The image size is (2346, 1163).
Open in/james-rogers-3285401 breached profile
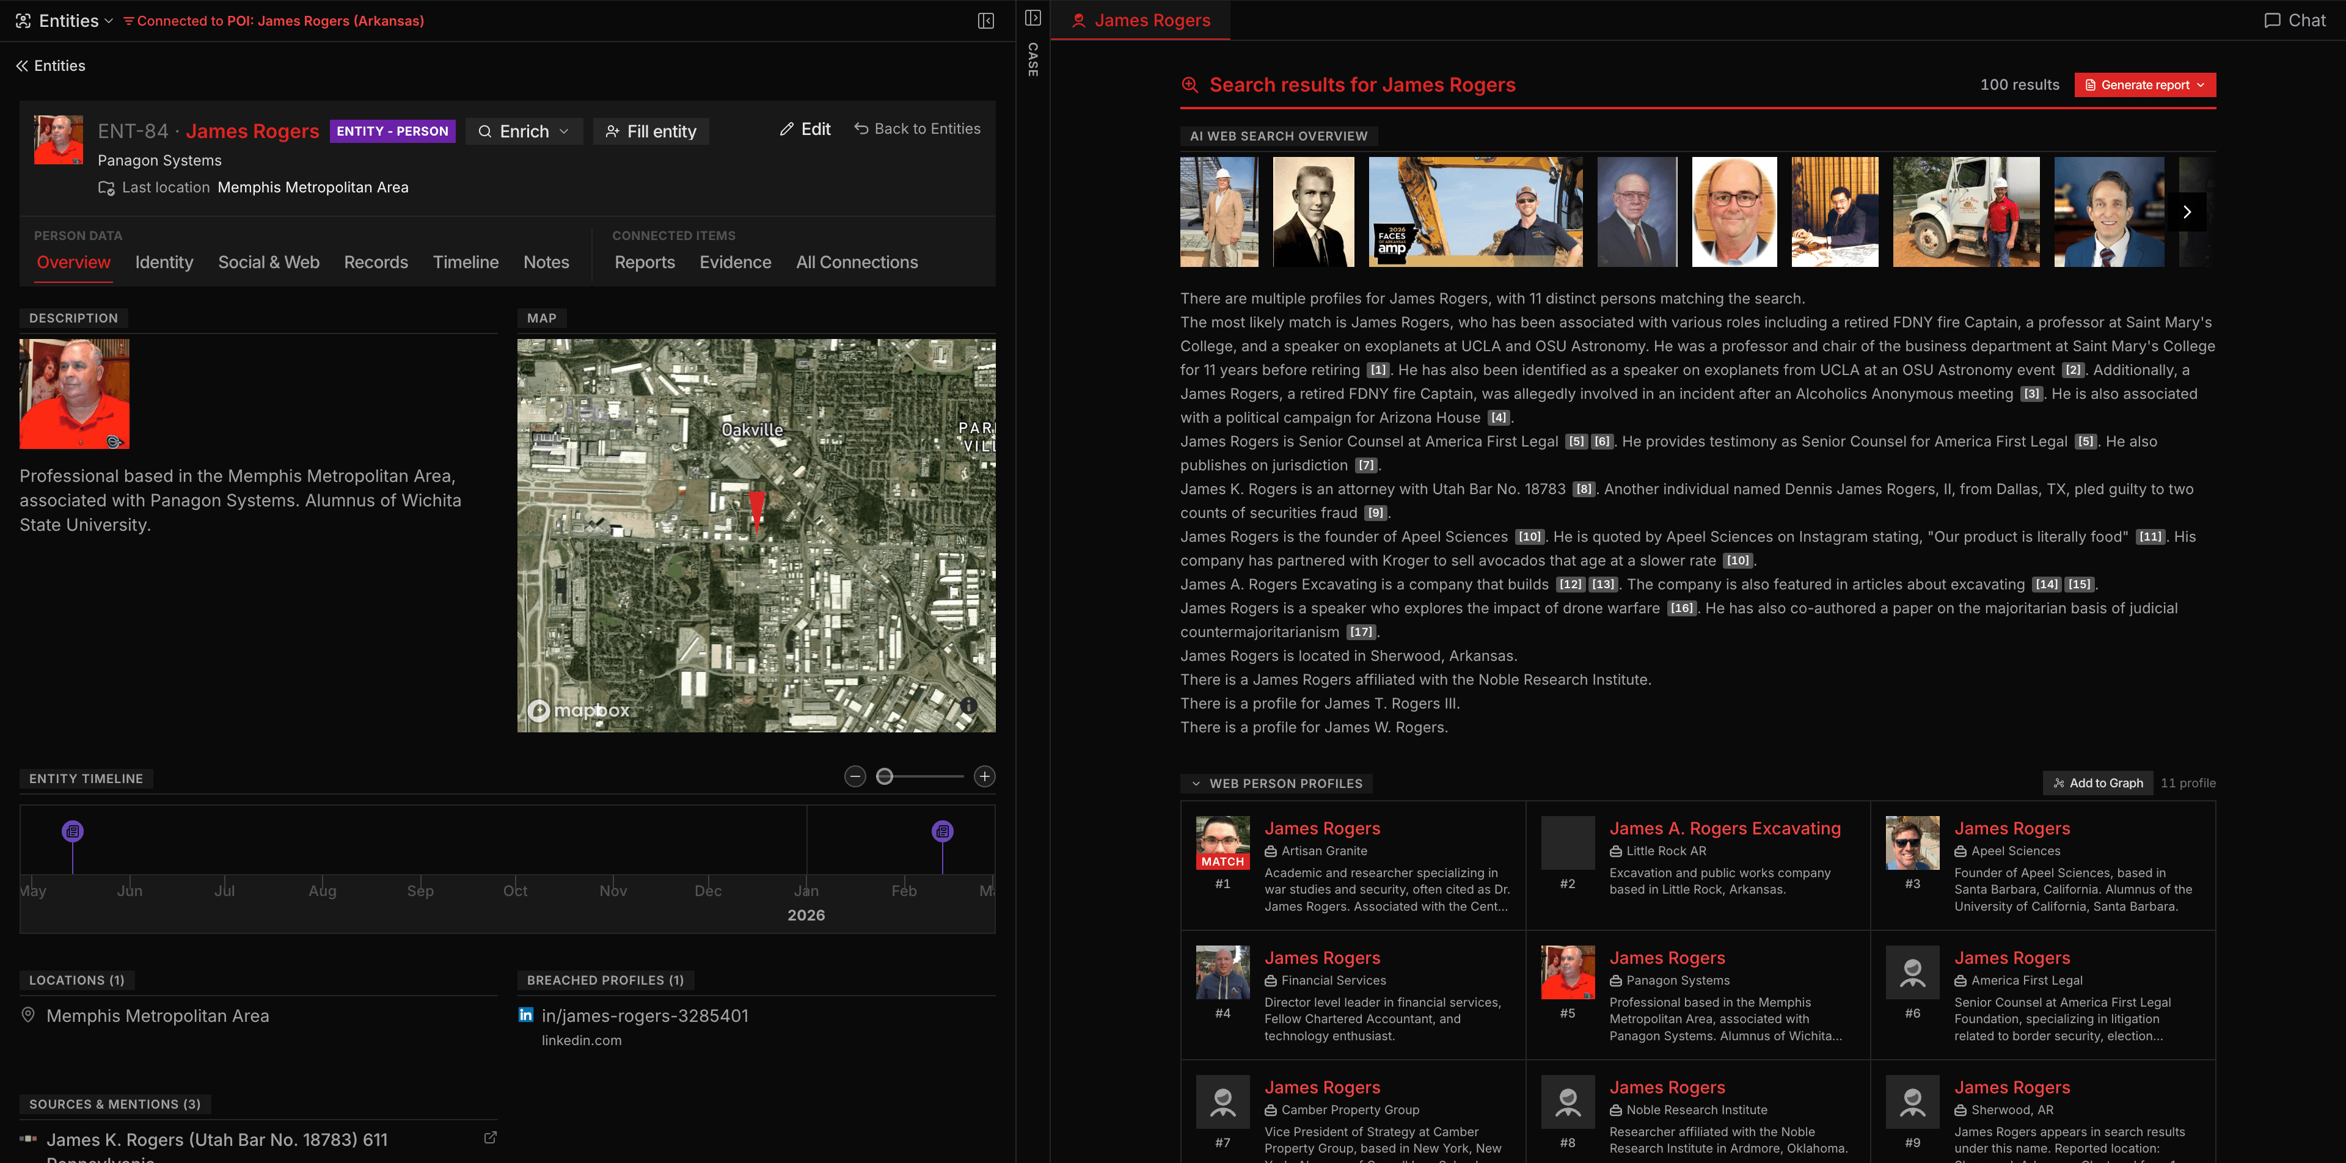click(645, 1015)
